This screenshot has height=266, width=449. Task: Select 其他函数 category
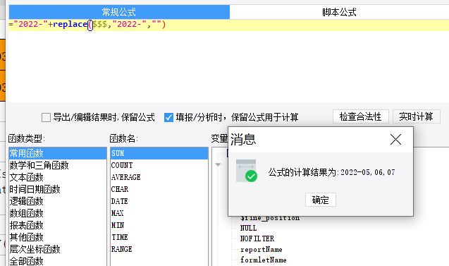pyautogui.click(x=58, y=237)
